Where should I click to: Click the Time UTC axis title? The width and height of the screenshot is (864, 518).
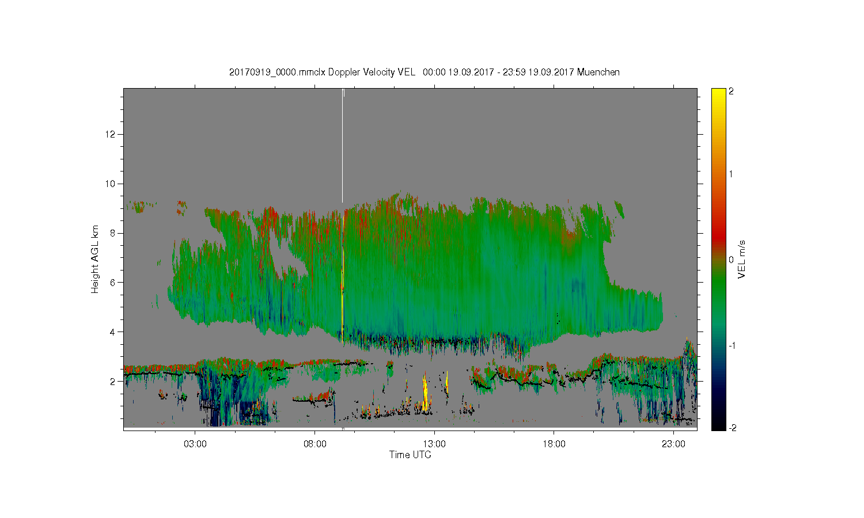point(410,455)
